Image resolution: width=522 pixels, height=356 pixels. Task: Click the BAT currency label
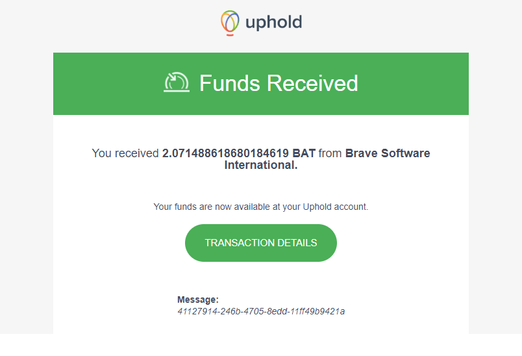[x=304, y=153]
